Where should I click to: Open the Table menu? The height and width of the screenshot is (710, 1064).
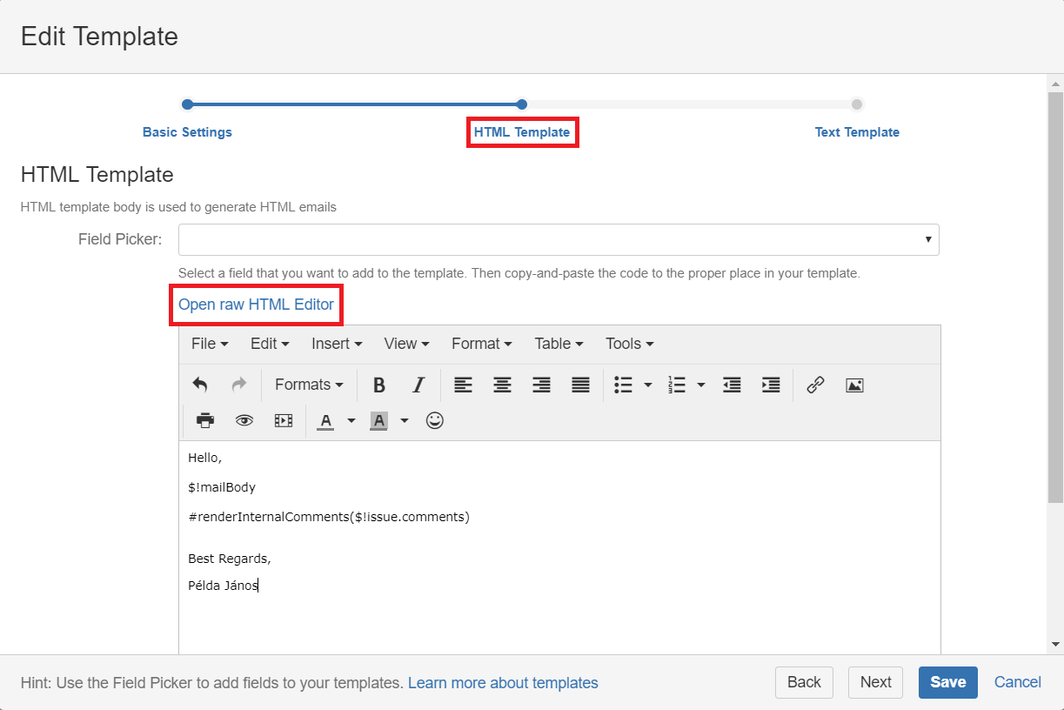tap(559, 344)
